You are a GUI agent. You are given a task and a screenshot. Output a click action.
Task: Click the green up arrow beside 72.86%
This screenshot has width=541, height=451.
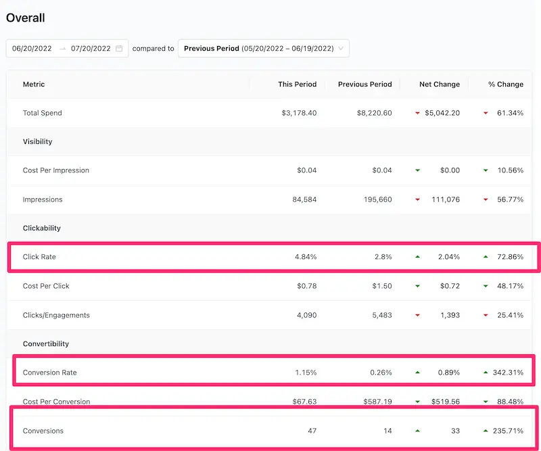(486, 257)
